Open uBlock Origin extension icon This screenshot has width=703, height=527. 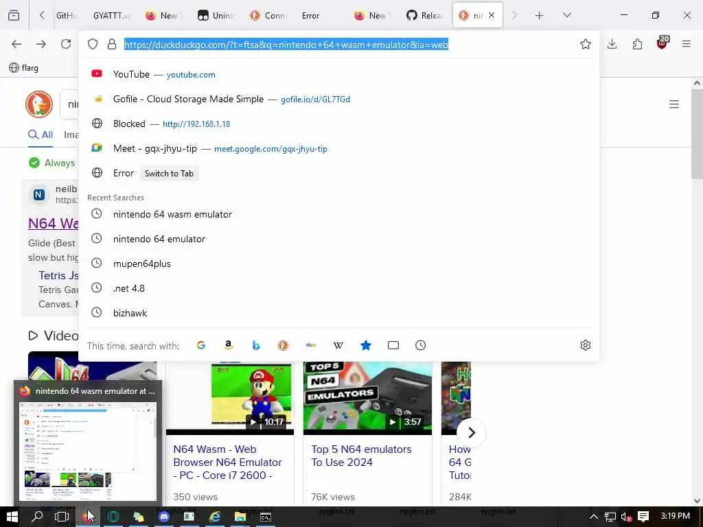coord(662,43)
